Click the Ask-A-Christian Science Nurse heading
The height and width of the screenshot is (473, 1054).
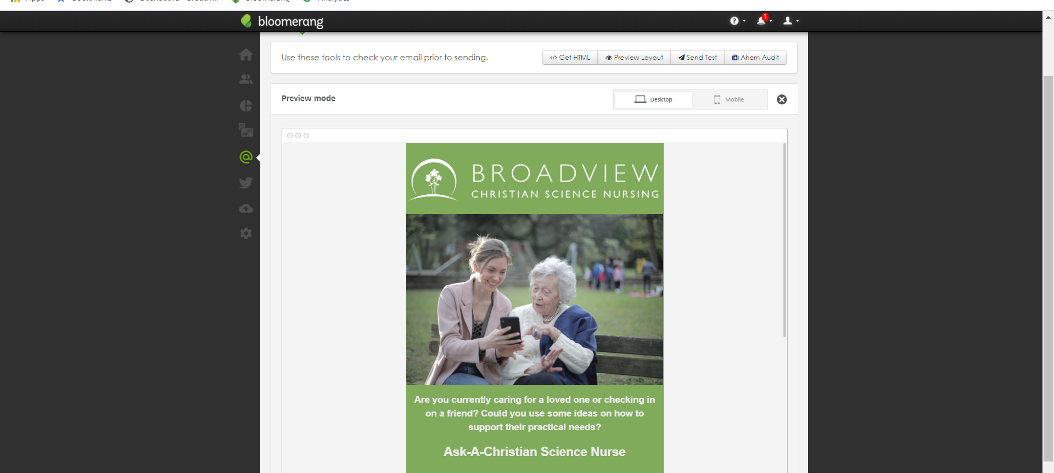pos(535,452)
